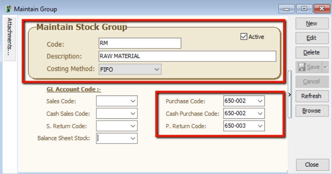Toggle the Active checkbox
The width and height of the screenshot is (332, 174).
[244, 37]
